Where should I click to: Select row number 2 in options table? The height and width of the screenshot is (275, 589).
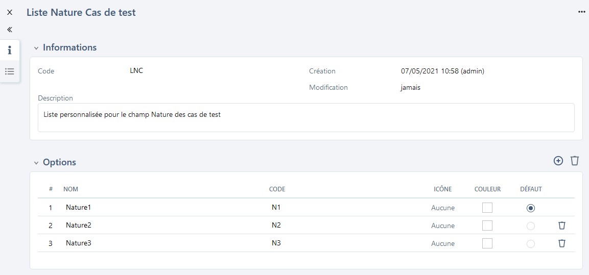[x=51, y=226]
